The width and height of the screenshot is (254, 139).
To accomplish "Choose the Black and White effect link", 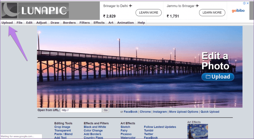I will (95, 127).
